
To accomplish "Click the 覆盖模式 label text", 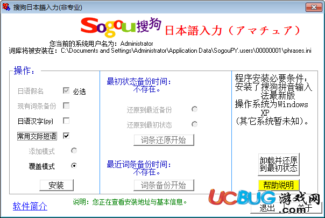I will click(x=41, y=166).
